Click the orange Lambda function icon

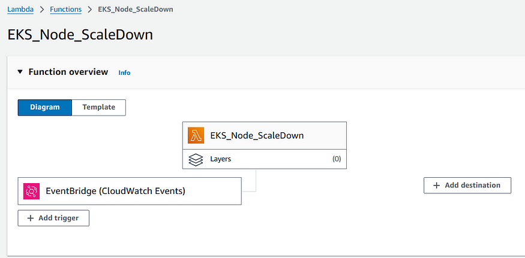[196, 136]
